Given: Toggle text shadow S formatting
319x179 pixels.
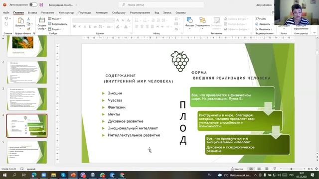Looking at the screenshot, I should click(x=90, y=26).
